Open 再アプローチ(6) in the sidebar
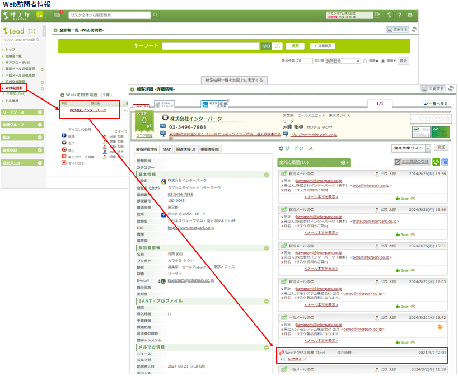Viewport: 458px width, 376px height. 17,63
